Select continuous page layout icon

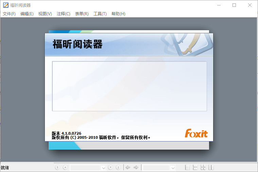[x=195, y=167]
